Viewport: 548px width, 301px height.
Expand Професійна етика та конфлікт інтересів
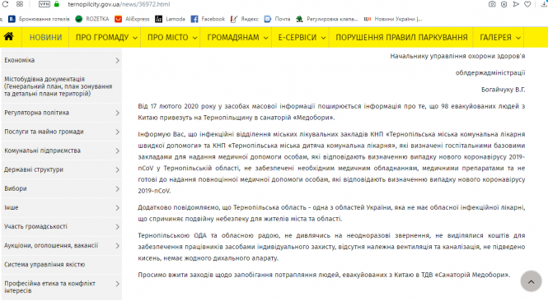(62, 287)
